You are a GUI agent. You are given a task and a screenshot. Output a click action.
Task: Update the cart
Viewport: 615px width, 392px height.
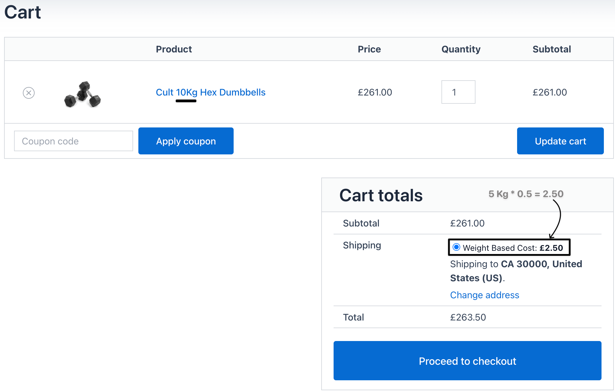coord(560,141)
